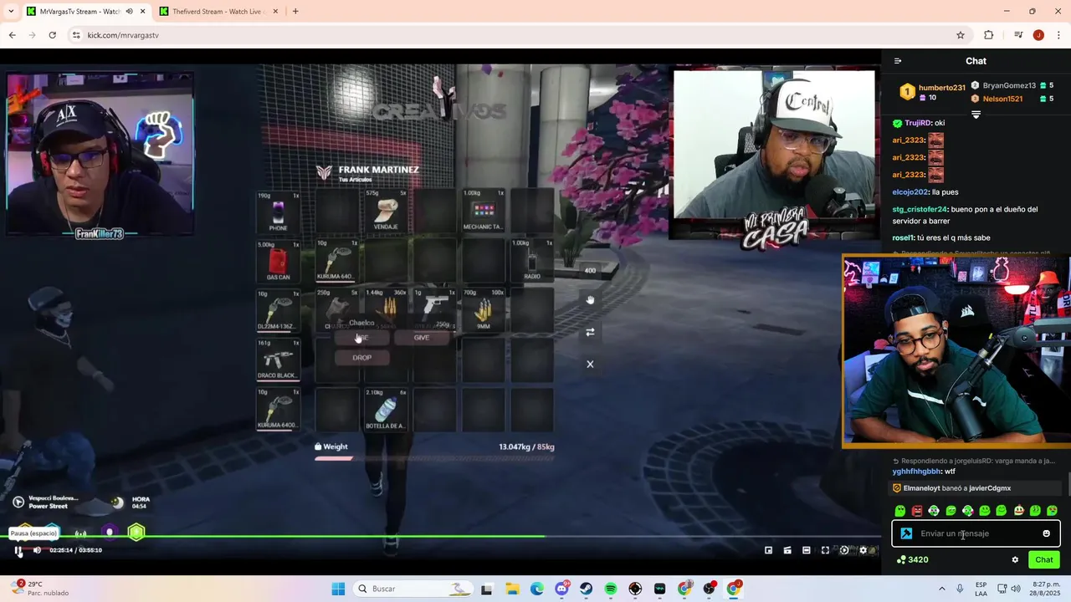Viewport: 1071px width, 602px height.
Task: Open Chrome profile avatar menu
Action: click(1038, 35)
